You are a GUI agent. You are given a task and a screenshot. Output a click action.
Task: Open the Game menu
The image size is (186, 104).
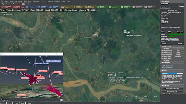pyautogui.click(x=11, y=1)
